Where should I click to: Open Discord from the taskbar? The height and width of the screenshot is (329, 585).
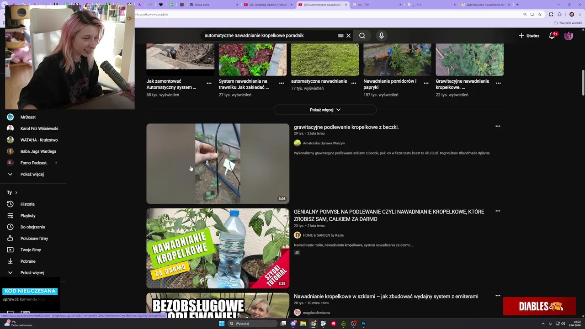click(x=293, y=324)
